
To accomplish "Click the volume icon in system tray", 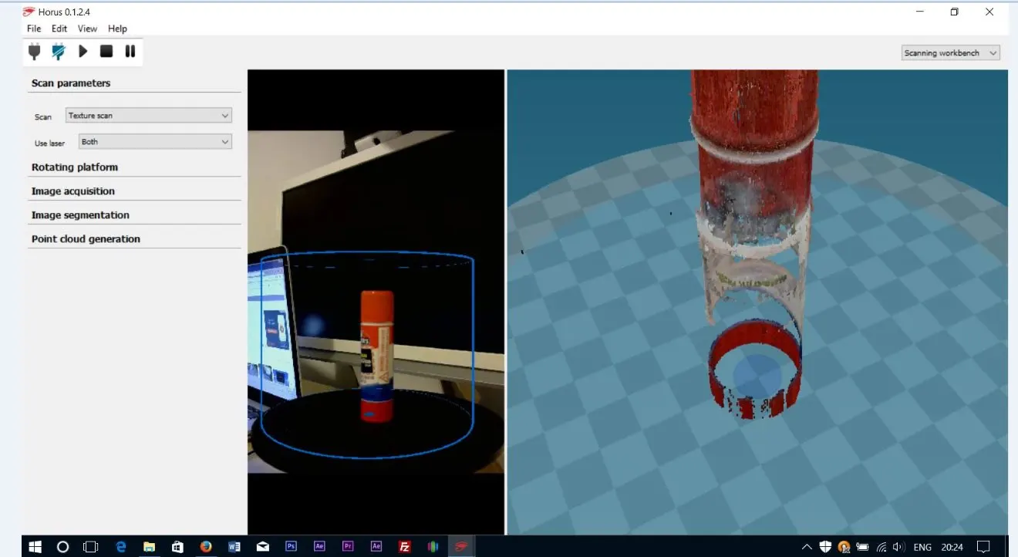I will pos(898,547).
